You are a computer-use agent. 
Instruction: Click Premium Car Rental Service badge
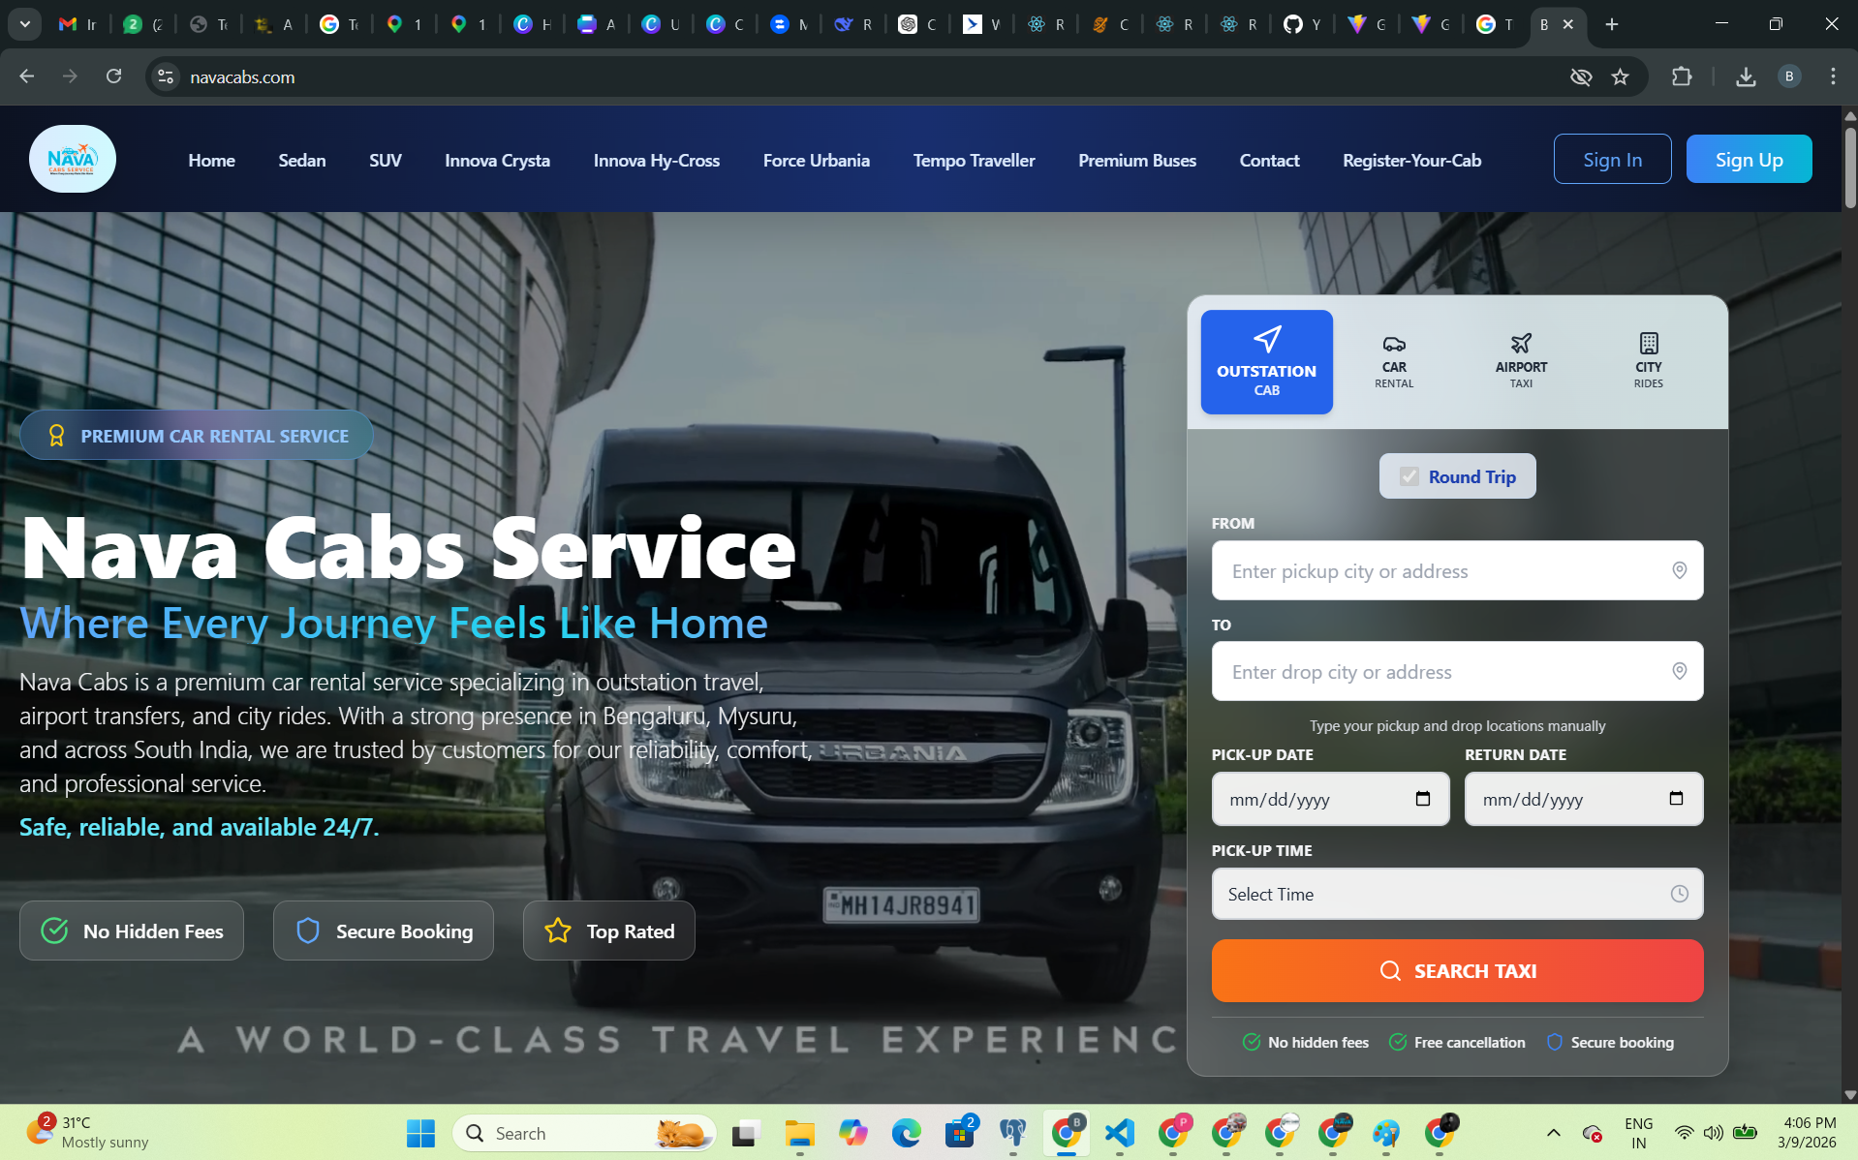pos(197,436)
